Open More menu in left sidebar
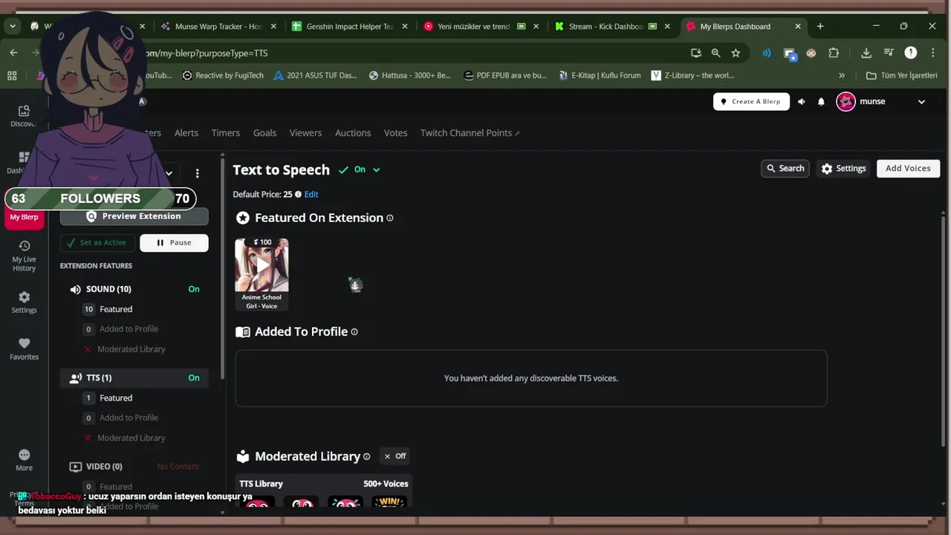The height and width of the screenshot is (535, 951). [x=24, y=460]
